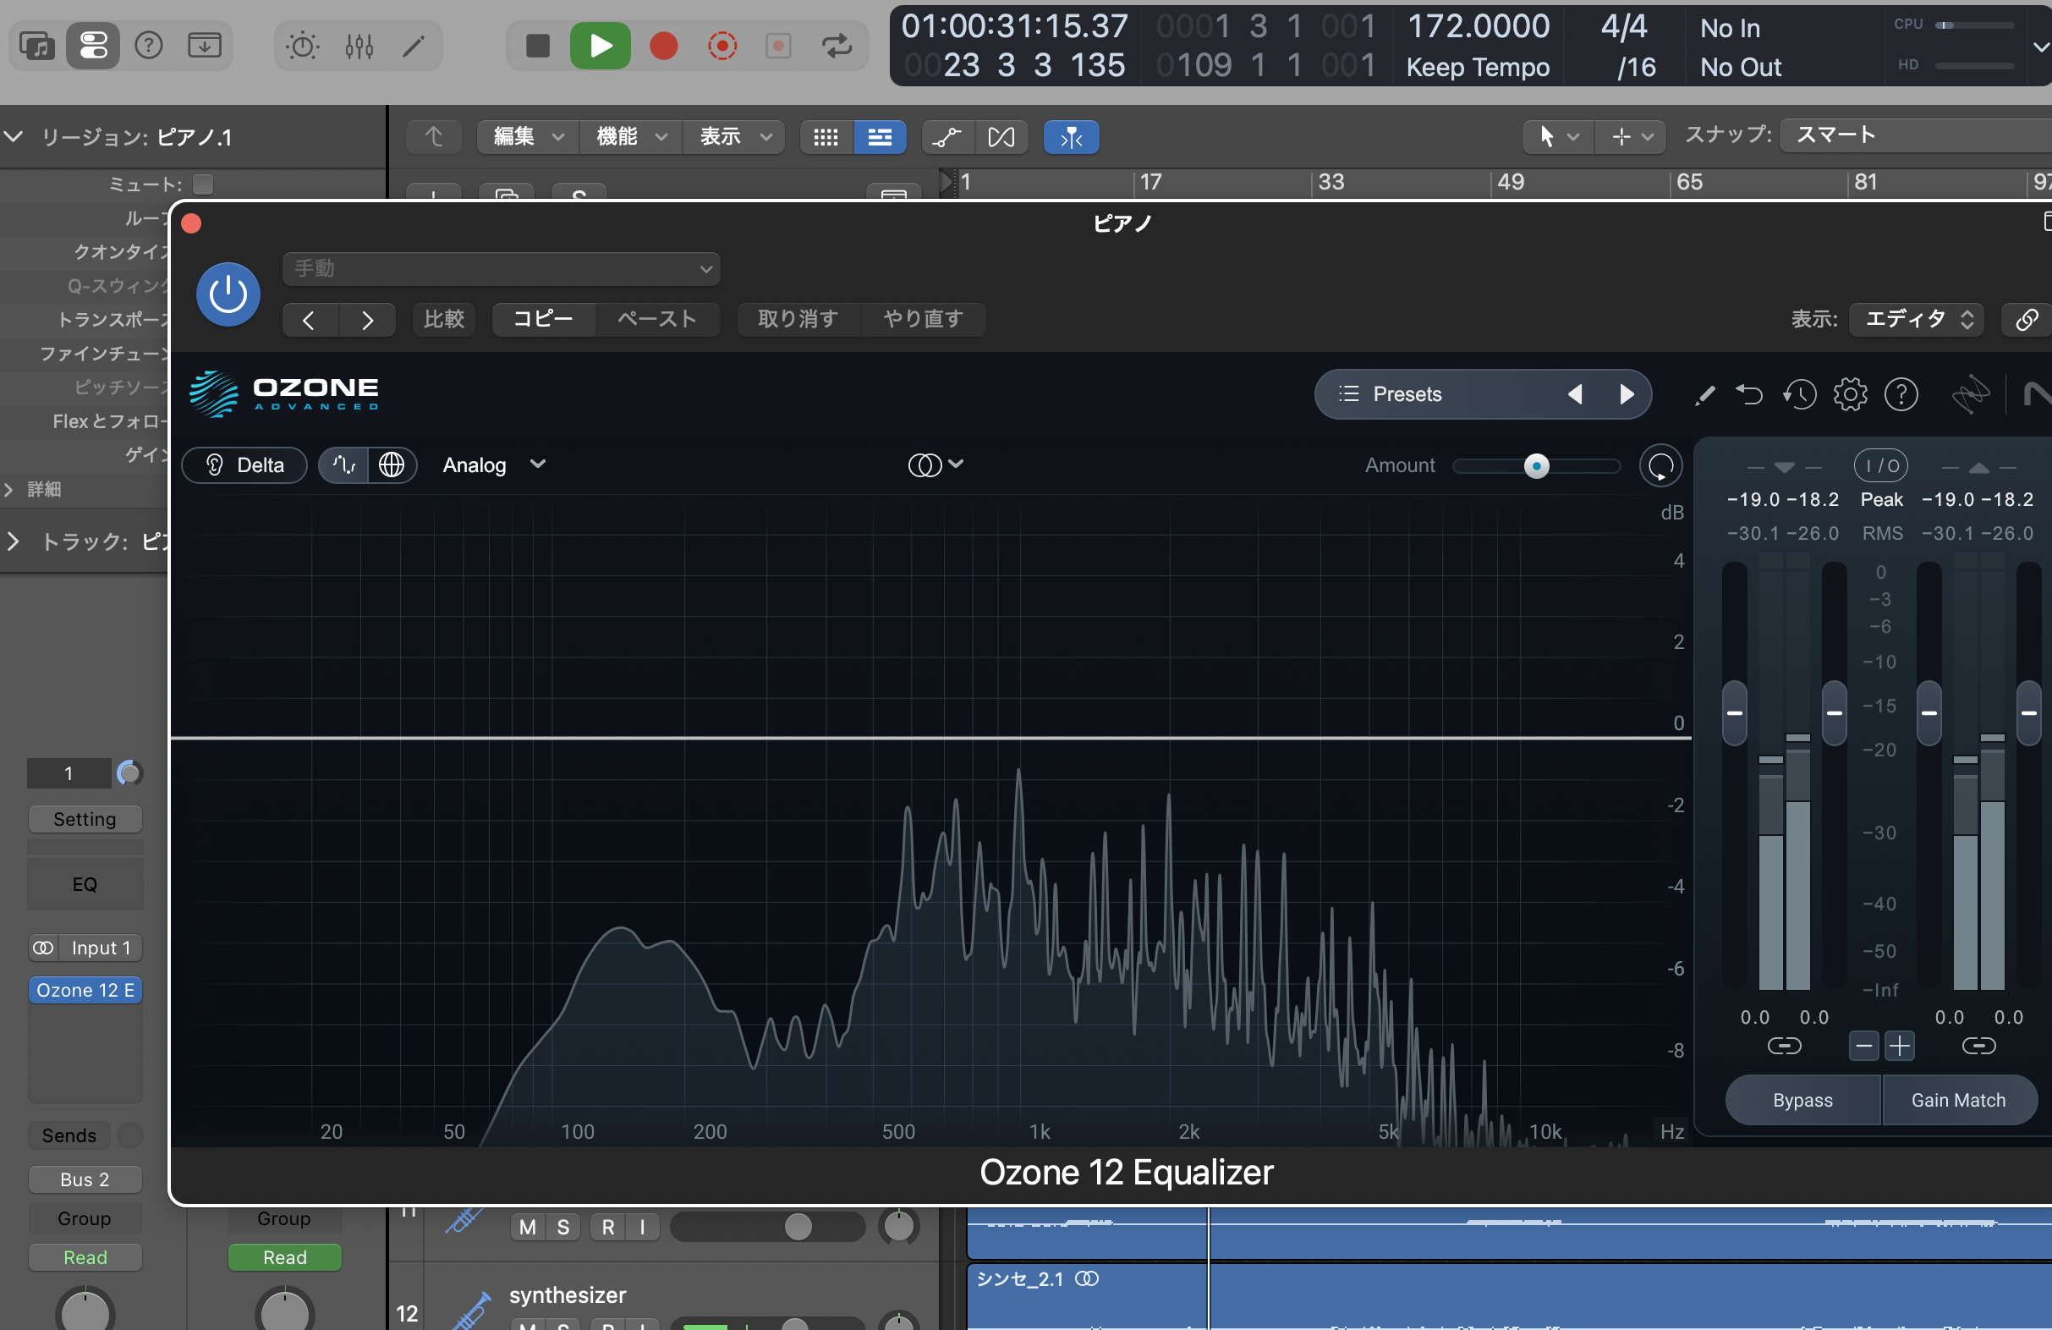Click the やり直す redo button
2052x1330 pixels.
click(923, 319)
